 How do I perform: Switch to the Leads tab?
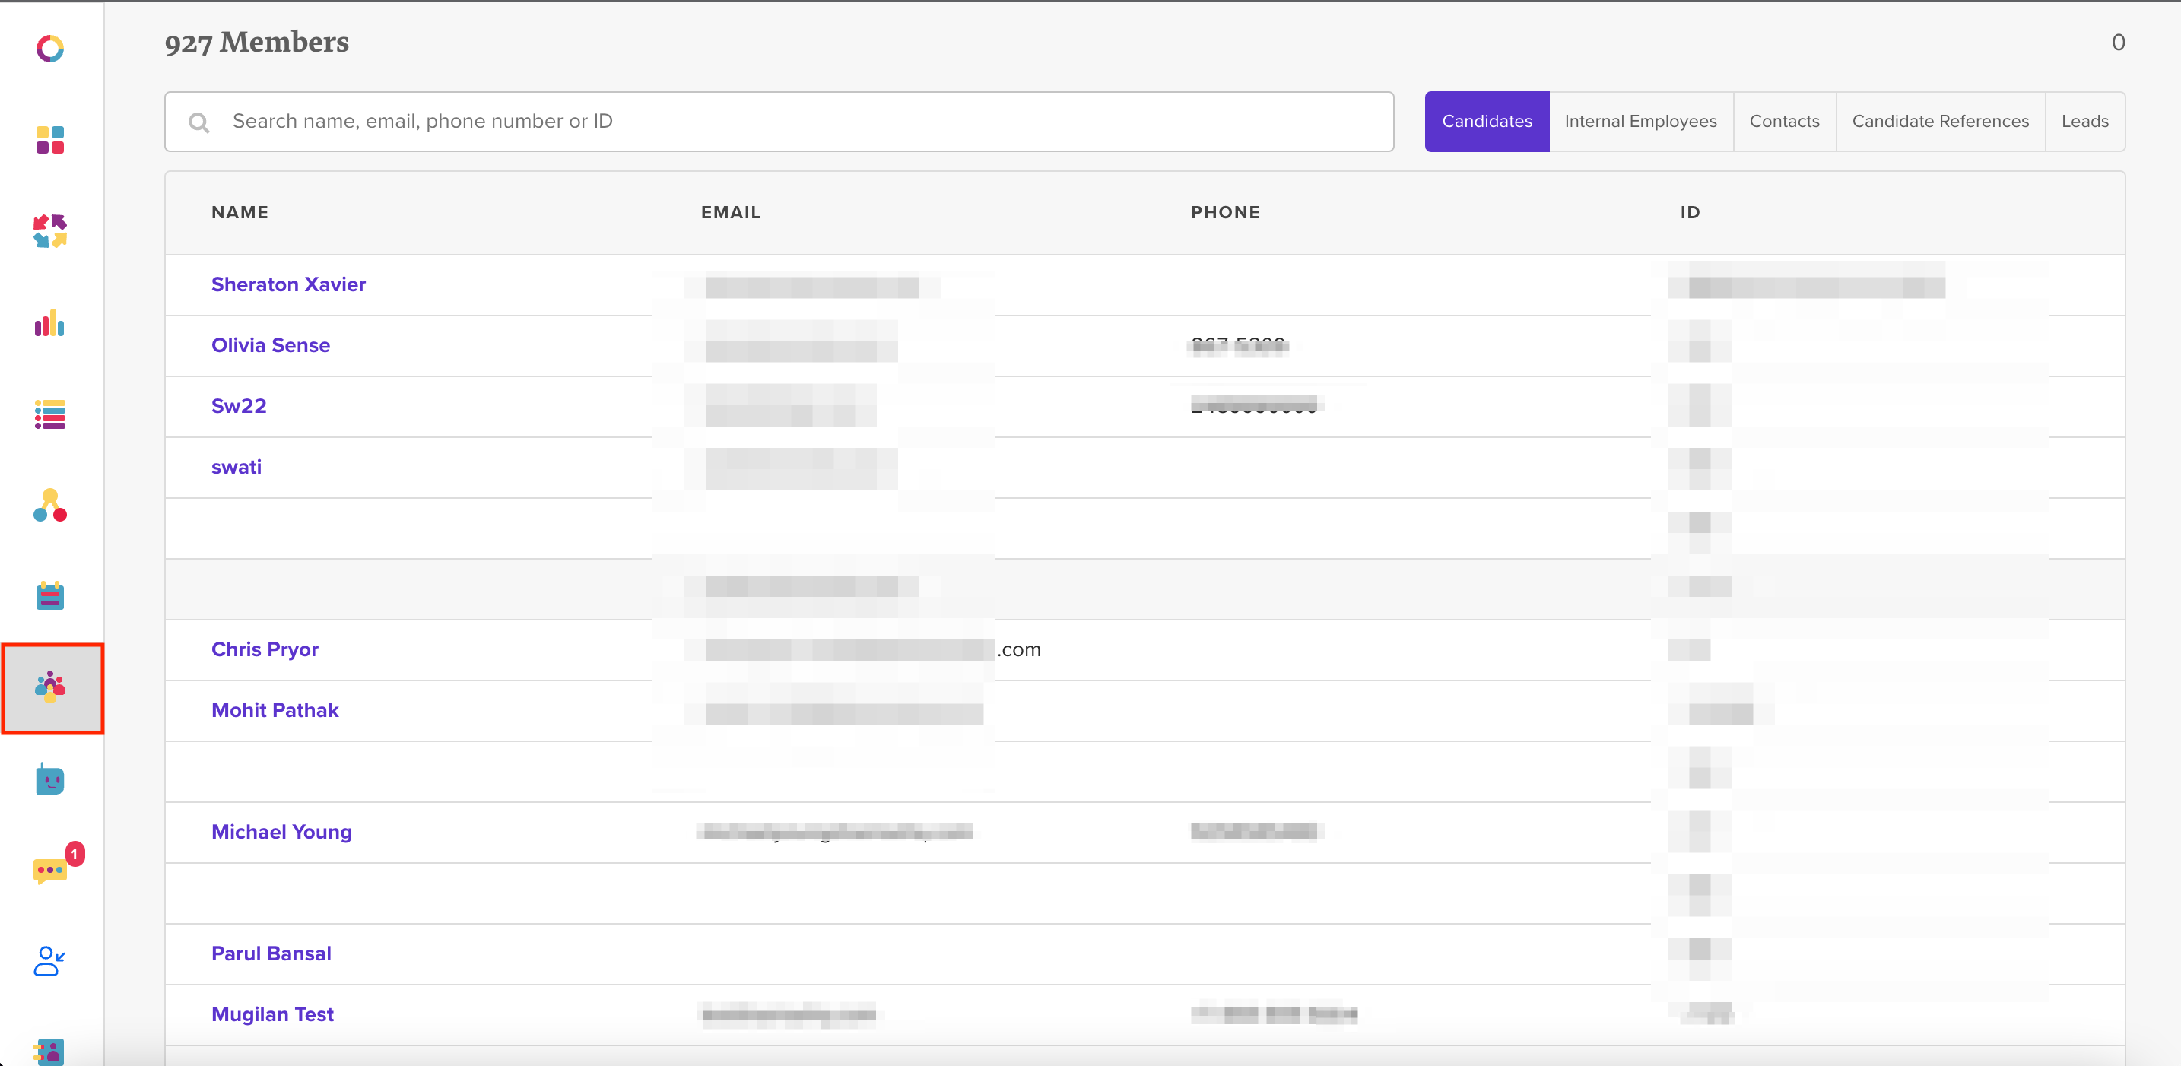pos(2084,121)
